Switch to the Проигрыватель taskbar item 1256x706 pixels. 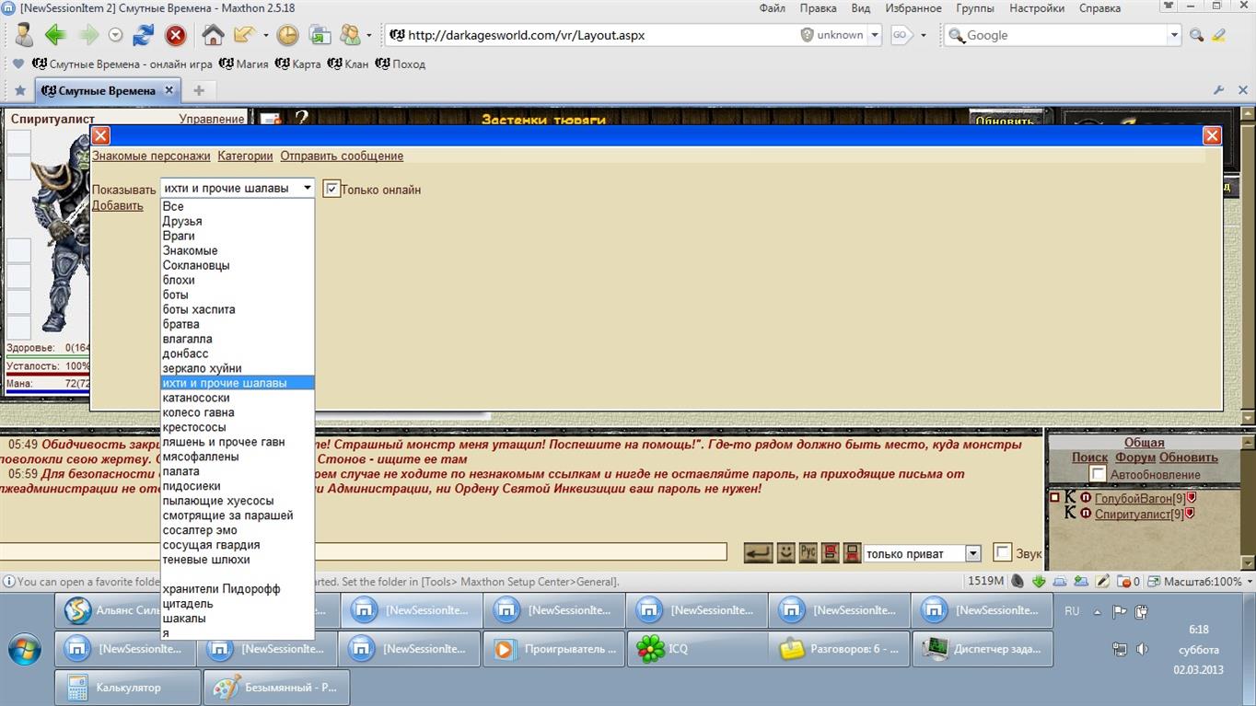[554, 649]
